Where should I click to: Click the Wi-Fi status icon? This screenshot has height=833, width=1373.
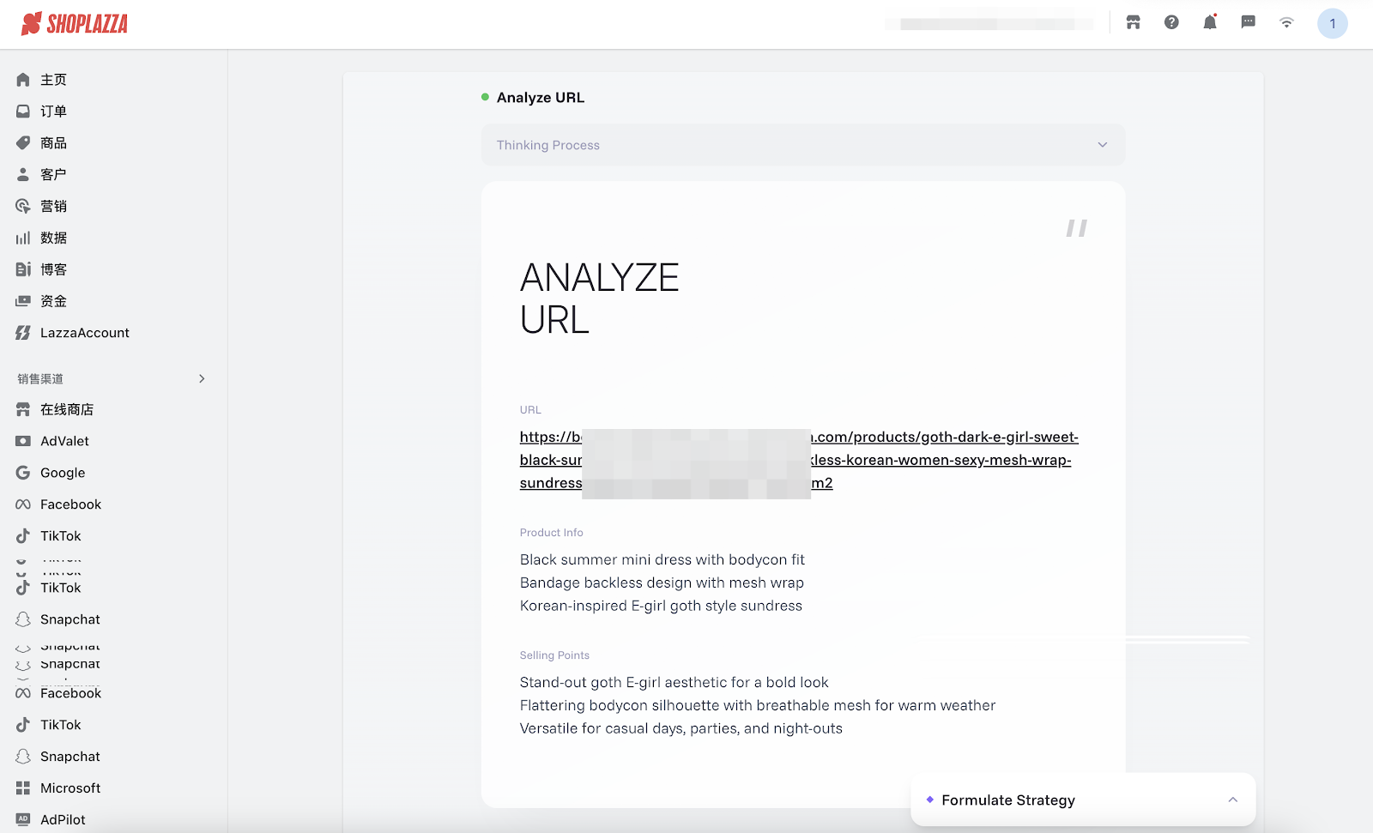[x=1286, y=22]
